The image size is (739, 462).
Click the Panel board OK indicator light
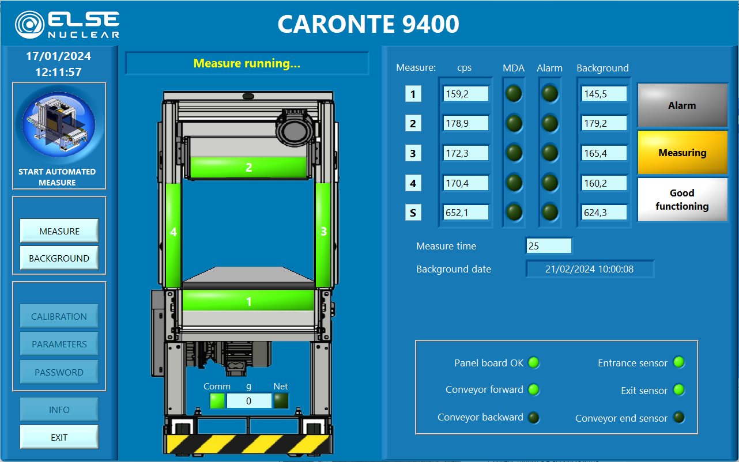click(x=534, y=363)
